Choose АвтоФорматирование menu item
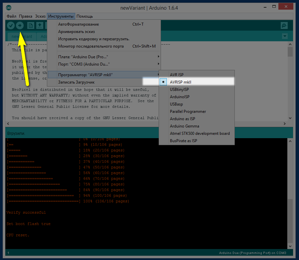This screenshot has height=260, width=299. [x=104, y=24]
